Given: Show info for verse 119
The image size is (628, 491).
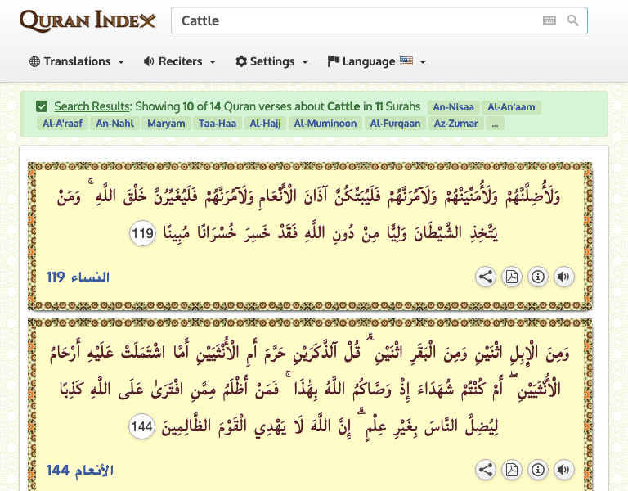Looking at the screenshot, I should click(x=537, y=277).
